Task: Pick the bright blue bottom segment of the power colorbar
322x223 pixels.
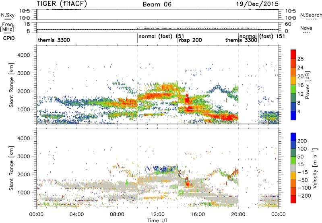Action: [293, 116]
